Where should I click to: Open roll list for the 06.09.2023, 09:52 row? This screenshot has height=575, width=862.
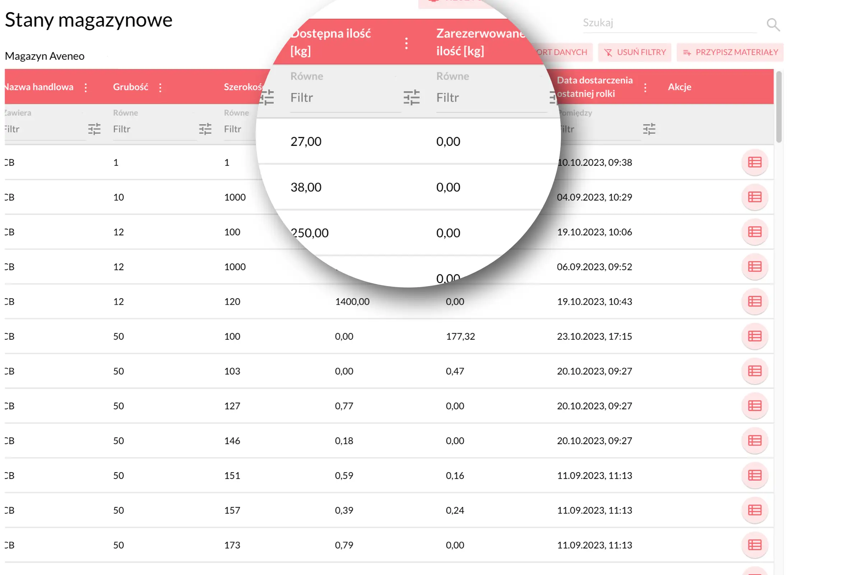[754, 267]
